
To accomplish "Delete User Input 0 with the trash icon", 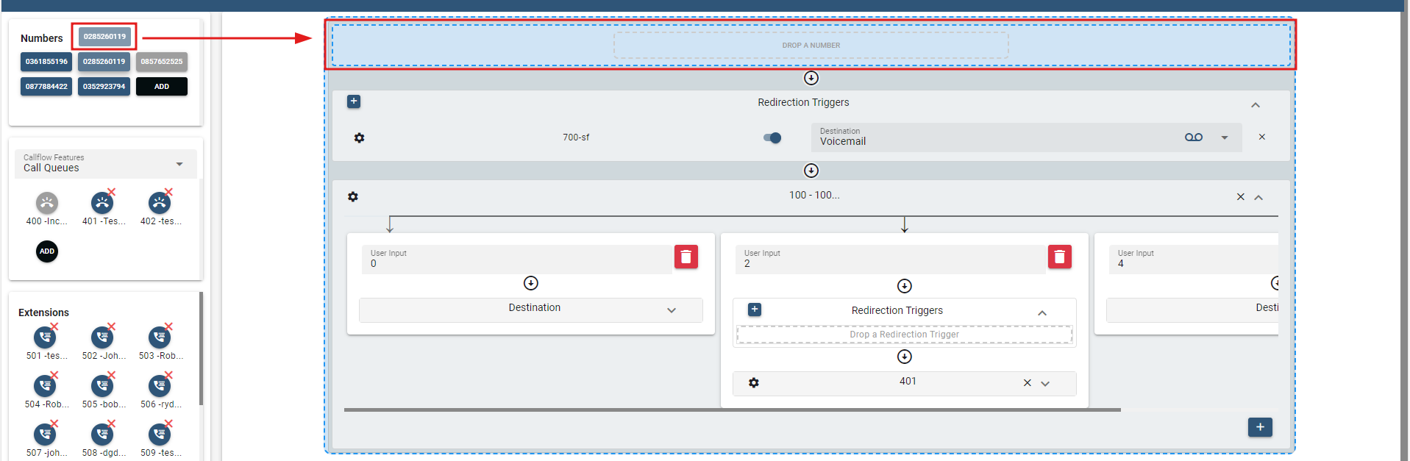I will (x=686, y=257).
